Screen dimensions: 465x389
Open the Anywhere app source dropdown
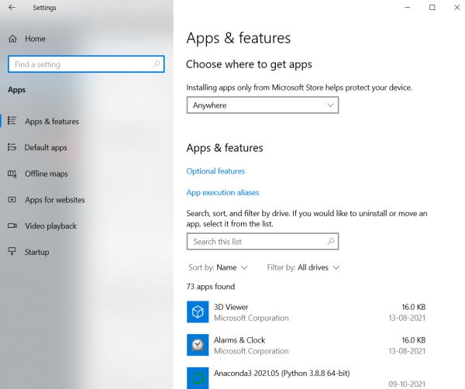[263, 105]
